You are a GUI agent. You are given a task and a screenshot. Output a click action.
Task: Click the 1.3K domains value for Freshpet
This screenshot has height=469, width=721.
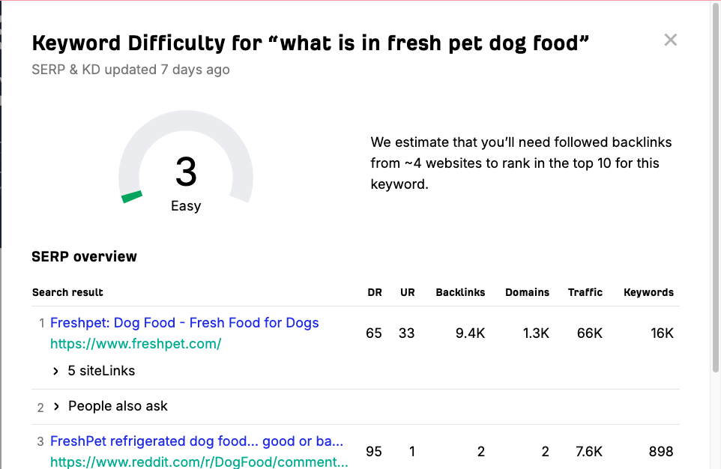[x=536, y=333]
